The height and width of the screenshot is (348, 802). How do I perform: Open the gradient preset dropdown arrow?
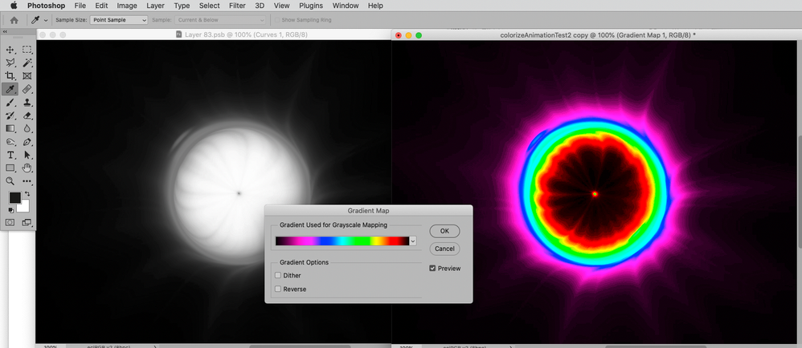[413, 241]
